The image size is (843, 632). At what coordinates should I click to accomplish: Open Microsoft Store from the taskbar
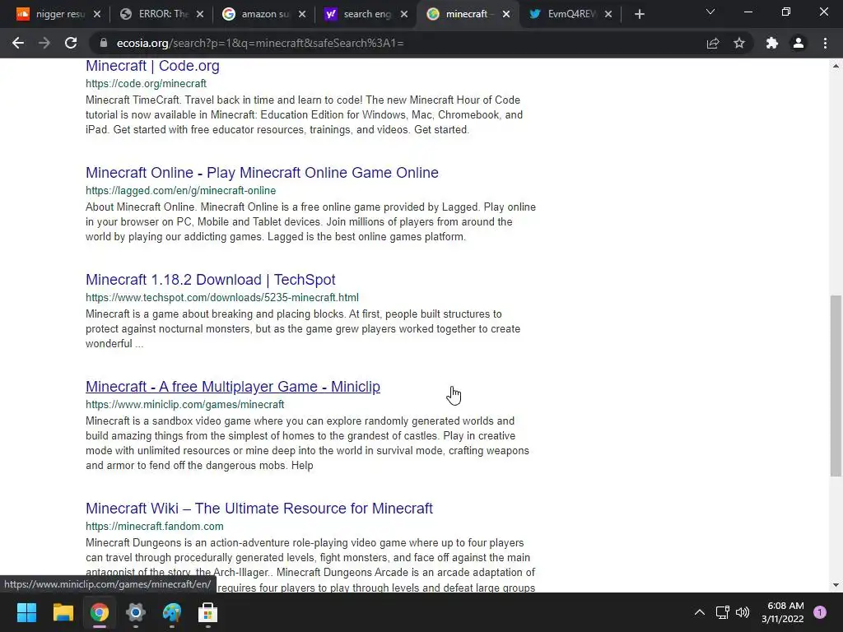[x=208, y=612]
